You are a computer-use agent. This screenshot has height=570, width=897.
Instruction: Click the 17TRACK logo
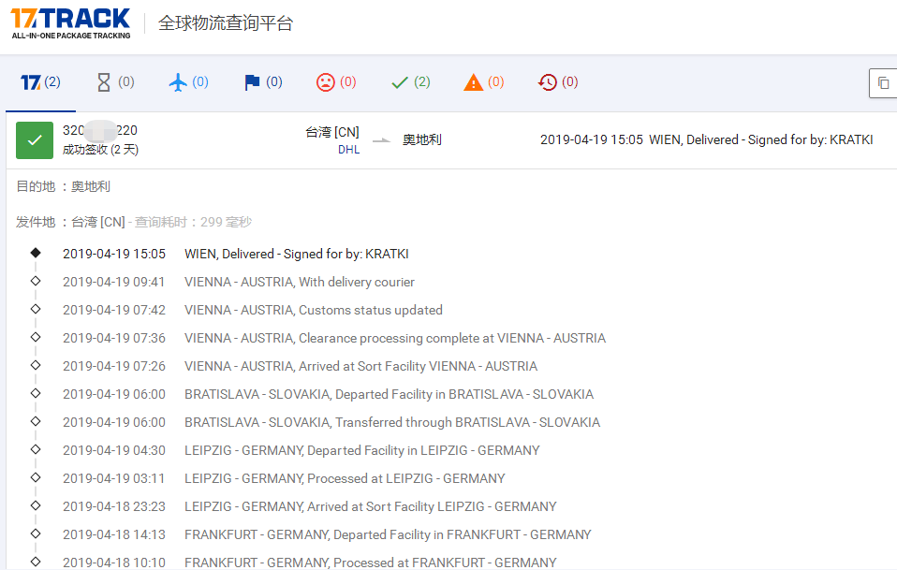[x=71, y=22]
